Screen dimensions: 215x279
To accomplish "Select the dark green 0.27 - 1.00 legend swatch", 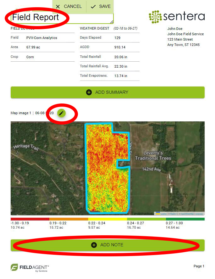I will (185, 219).
